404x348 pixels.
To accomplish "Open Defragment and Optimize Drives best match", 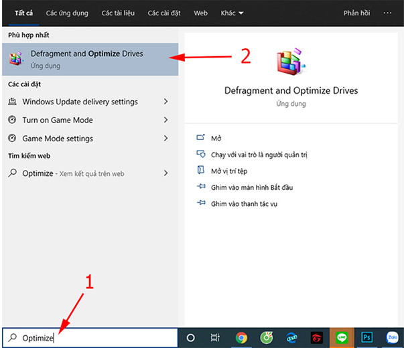I will point(90,59).
